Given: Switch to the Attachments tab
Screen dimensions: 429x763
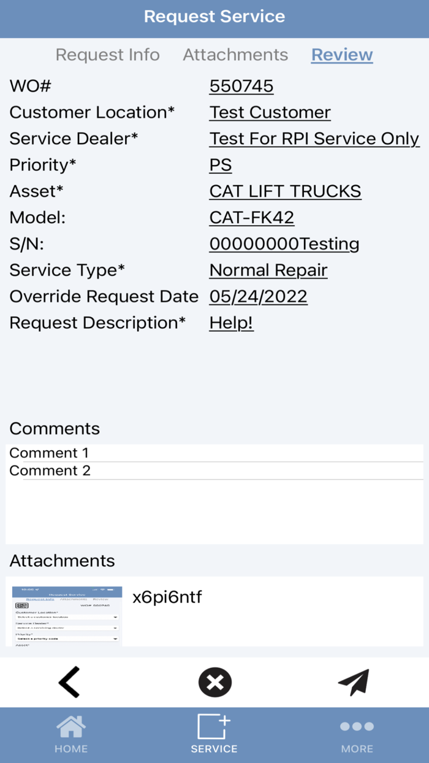Looking at the screenshot, I should 235,55.
